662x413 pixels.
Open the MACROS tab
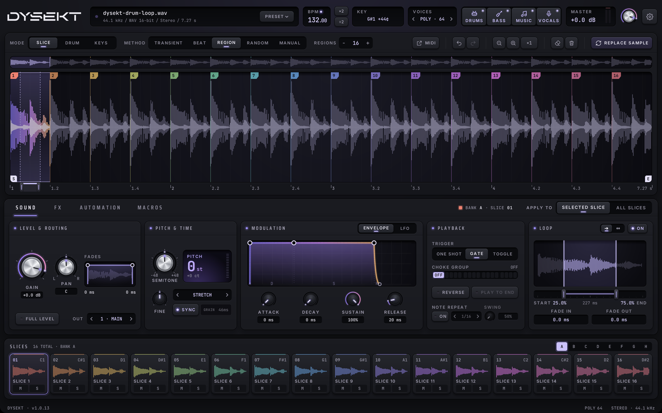tap(150, 208)
